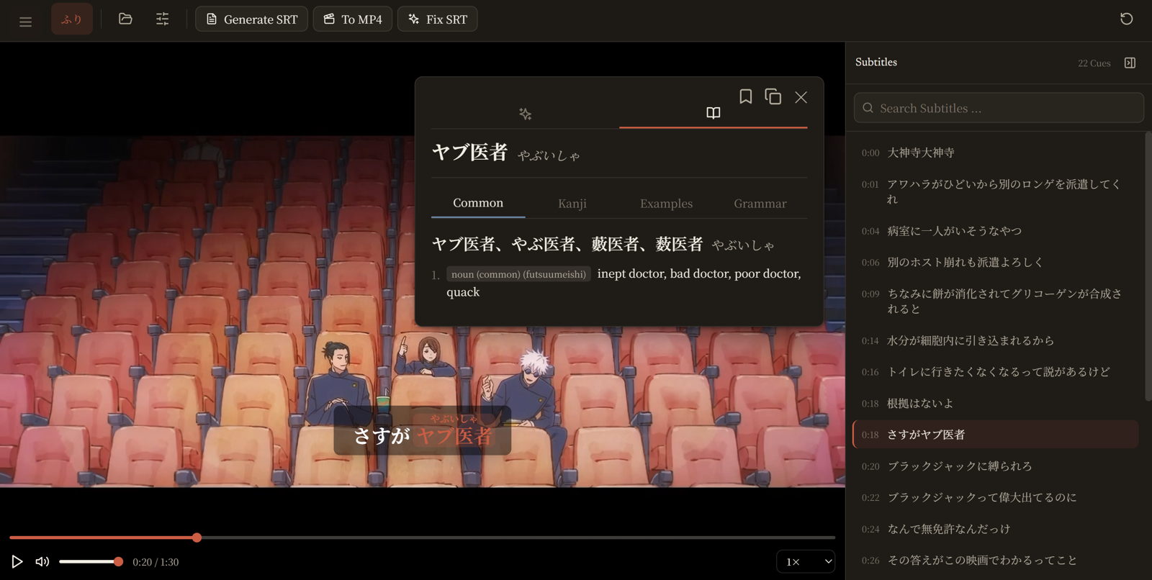Adjust the volume slider

[91, 561]
